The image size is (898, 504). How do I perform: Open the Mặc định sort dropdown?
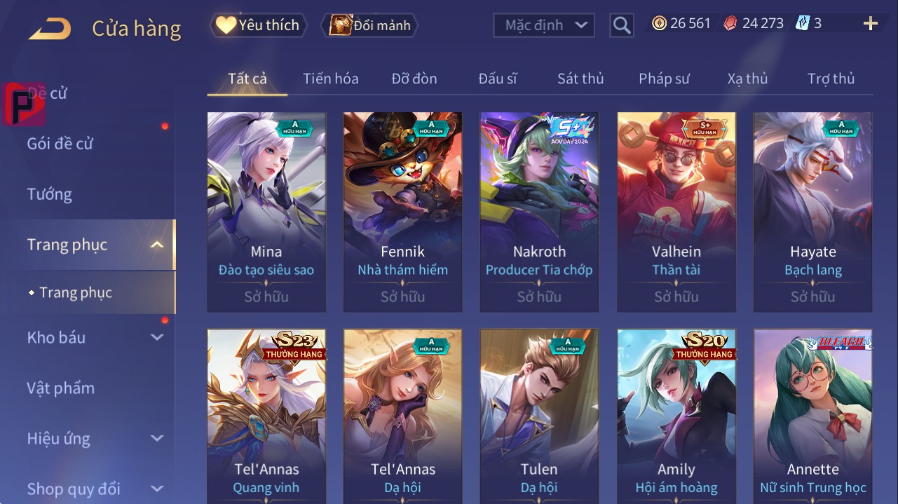[x=543, y=25]
